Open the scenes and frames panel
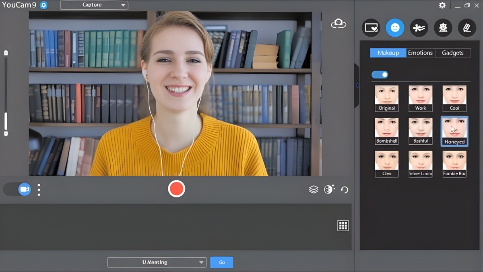 point(371,28)
